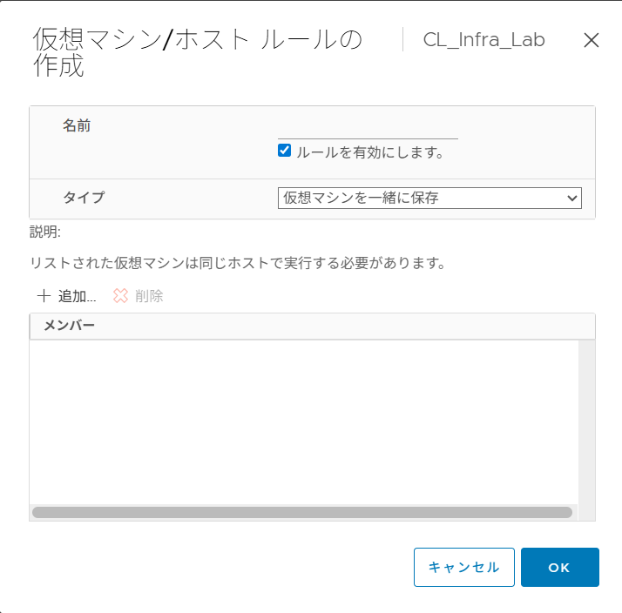Click the ルールを有効にします。 label text
The height and width of the screenshot is (613, 622).
coord(370,152)
